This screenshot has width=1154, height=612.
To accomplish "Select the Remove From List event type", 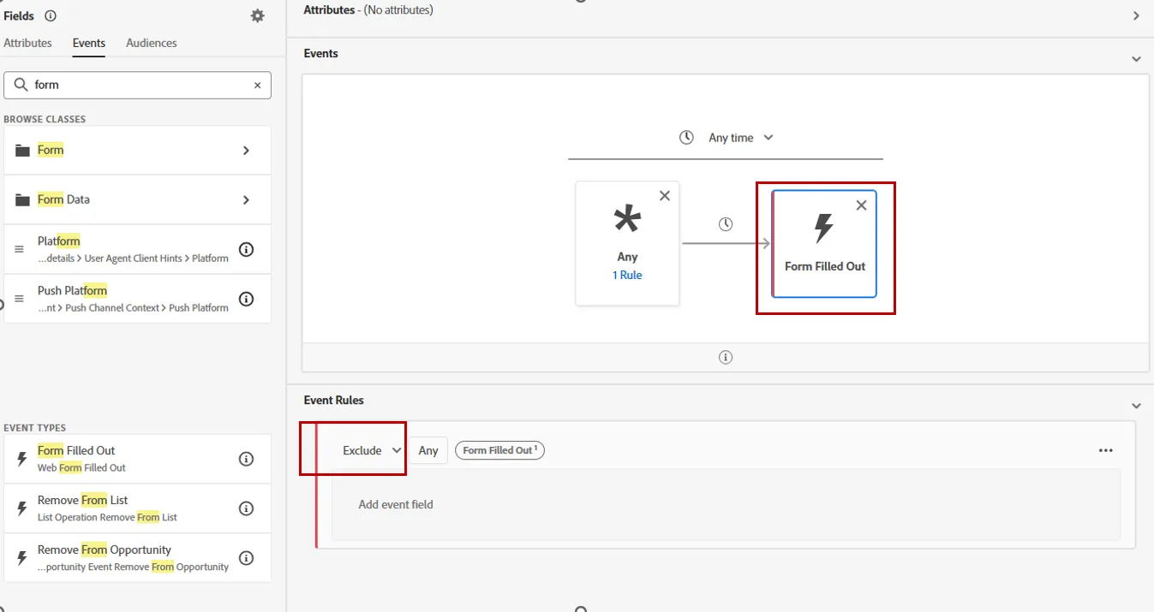I will pos(137,508).
